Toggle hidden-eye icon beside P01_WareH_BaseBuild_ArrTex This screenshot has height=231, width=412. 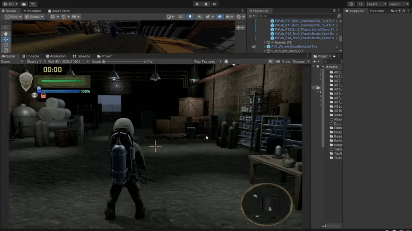(x=253, y=47)
